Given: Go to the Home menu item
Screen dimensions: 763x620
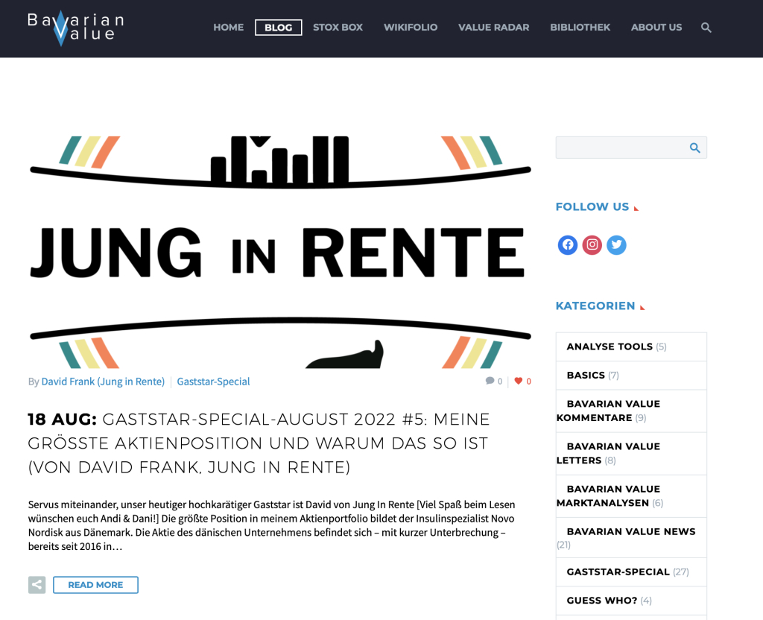Looking at the screenshot, I should (228, 28).
